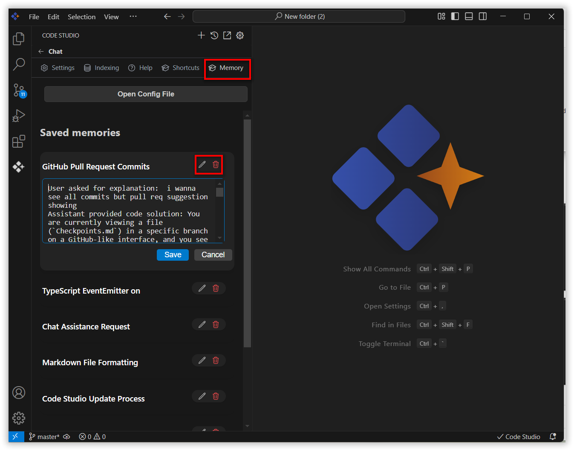The width and height of the screenshot is (574, 451).
Task: Go back to Chat with arrow
Action: [x=41, y=51]
